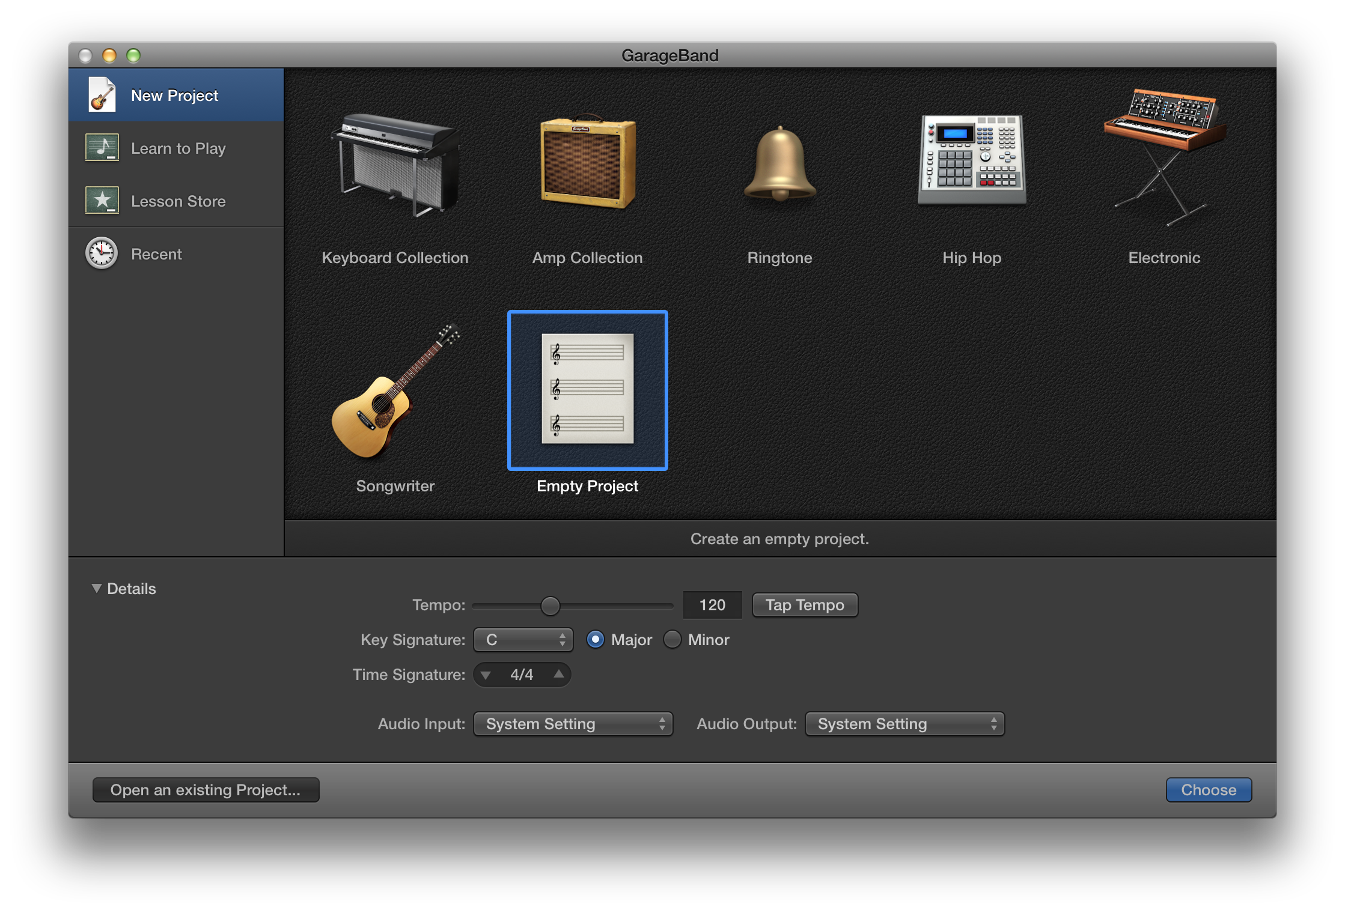The image size is (1345, 913).
Task: Select the Hip Hop drum machine icon
Action: [972, 160]
